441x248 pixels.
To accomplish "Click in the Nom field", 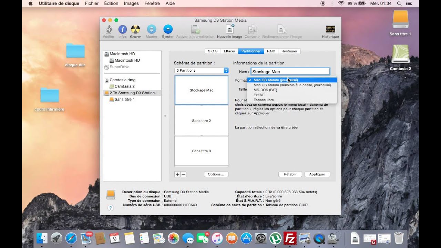I will tap(290, 72).
